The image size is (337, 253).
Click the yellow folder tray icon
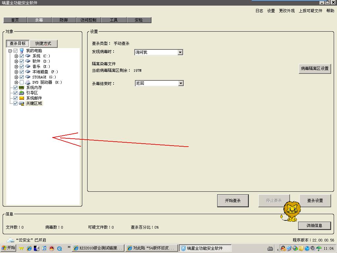301,248
